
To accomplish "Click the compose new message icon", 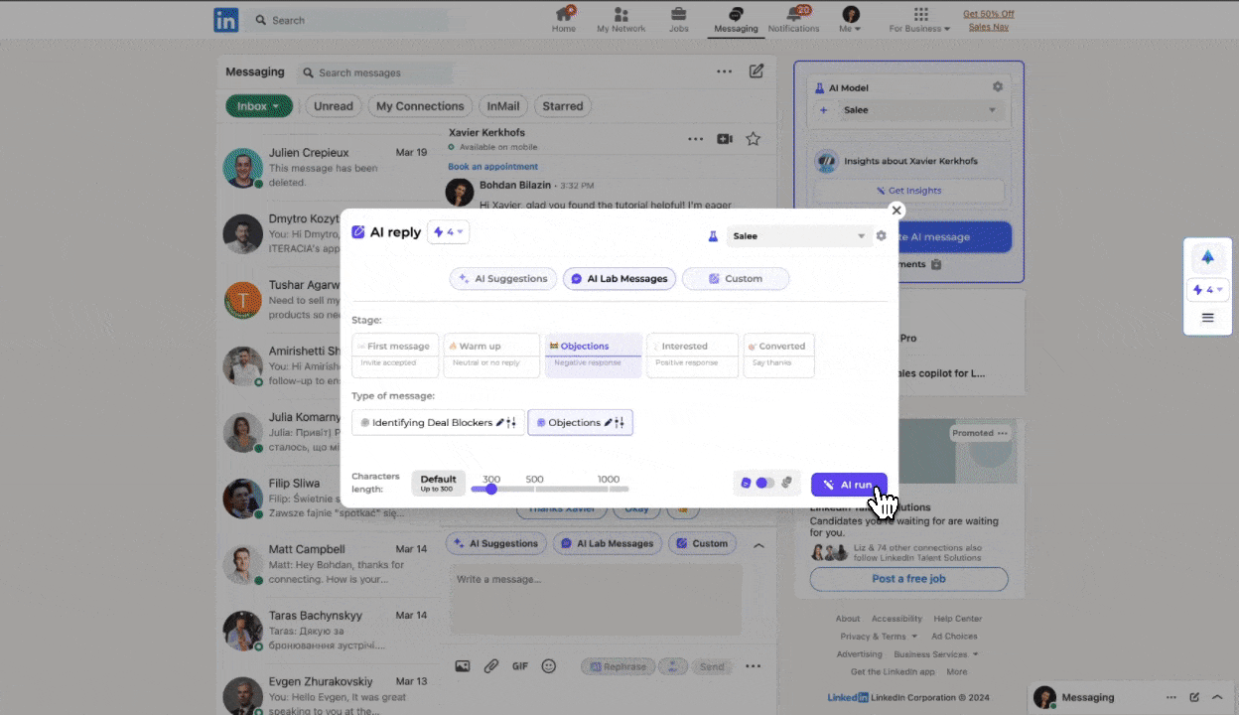I will coord(757,71).
